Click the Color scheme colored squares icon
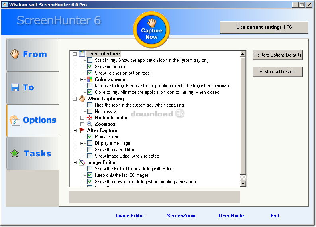Viewport: 316px width, 227px height. pos(90,79)
